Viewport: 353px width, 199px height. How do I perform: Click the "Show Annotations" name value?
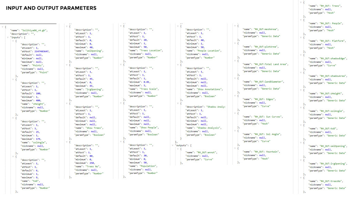click(x=210, y=89)
